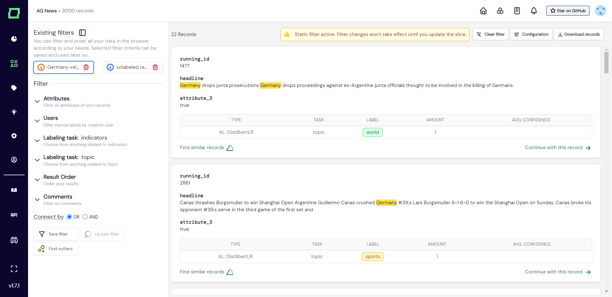The width and height of the screenshot is (612, 297).
Task: Click Continue with this record for record 1477
Action: pos(558,148)
